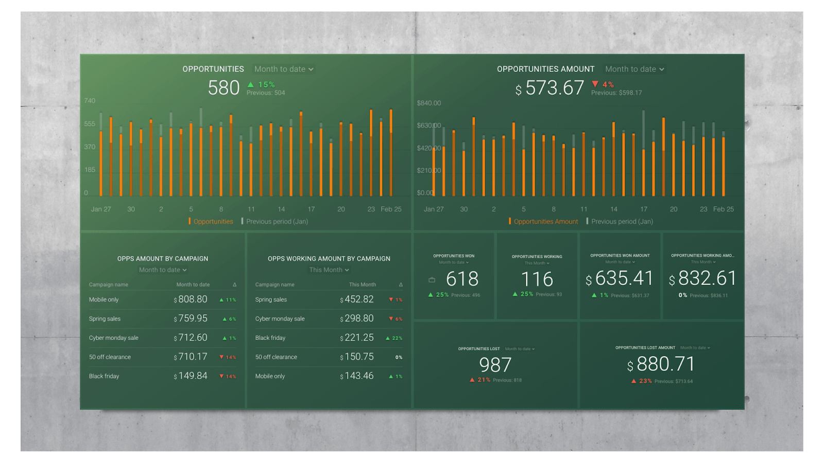Open the Opportunities Lost Month to date dropdown
Image resolution: width=824 pixels, height=463 pixels.
(x=520, y=349)
